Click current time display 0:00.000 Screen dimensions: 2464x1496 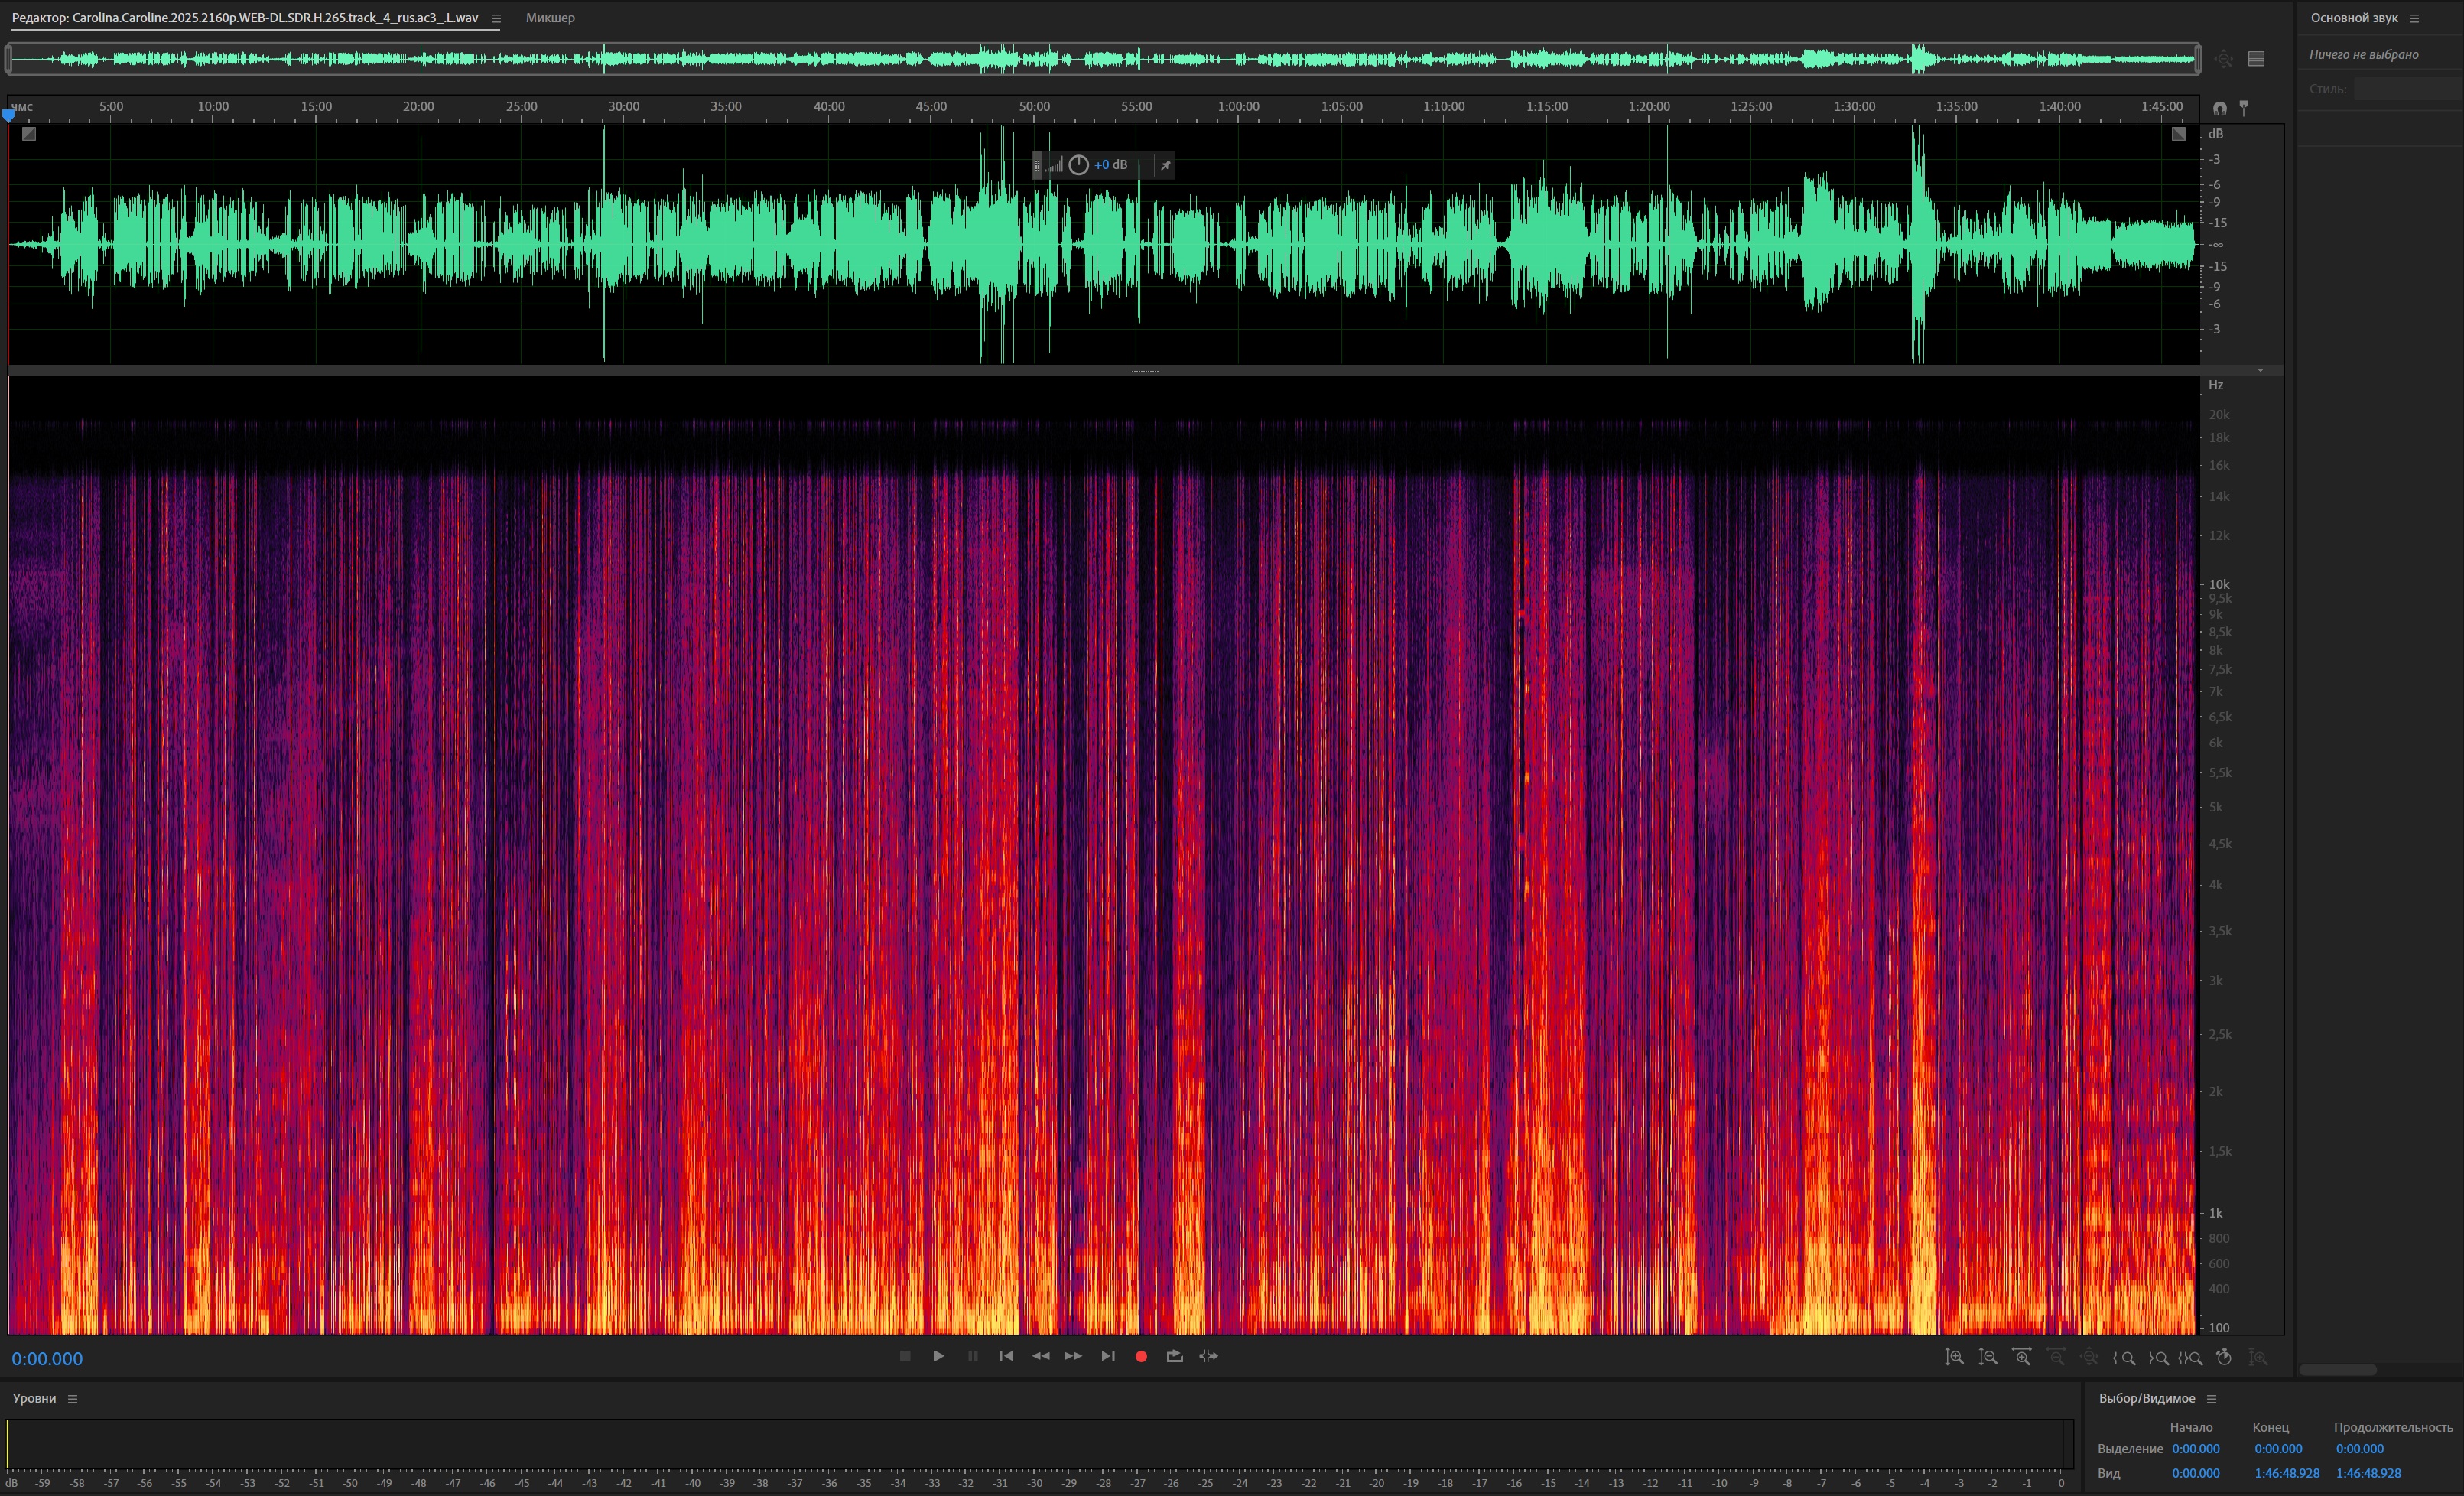(47, 1358)
